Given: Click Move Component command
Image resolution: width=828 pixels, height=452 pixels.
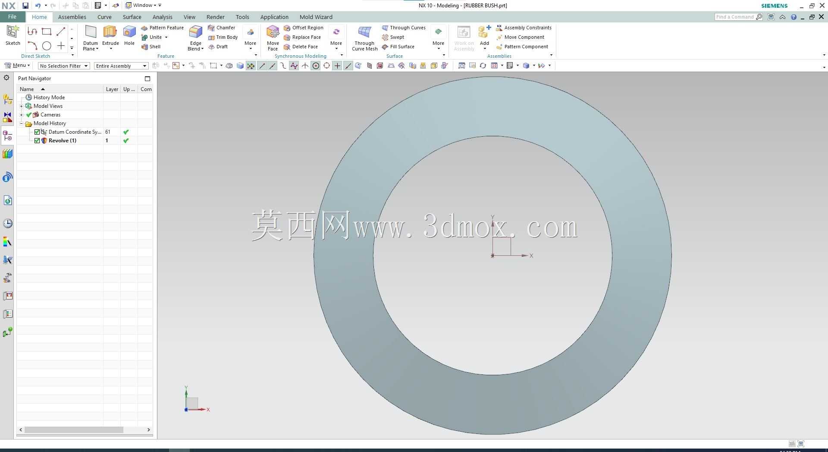Looking at the screenshot, I should coord(521,37).
